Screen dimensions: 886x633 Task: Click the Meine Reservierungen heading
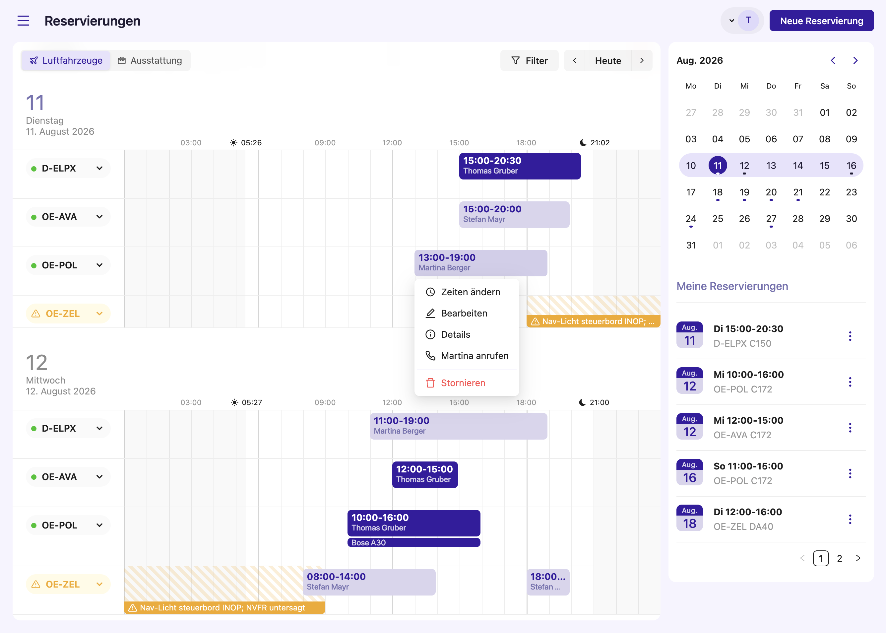[x=732, y=286]
